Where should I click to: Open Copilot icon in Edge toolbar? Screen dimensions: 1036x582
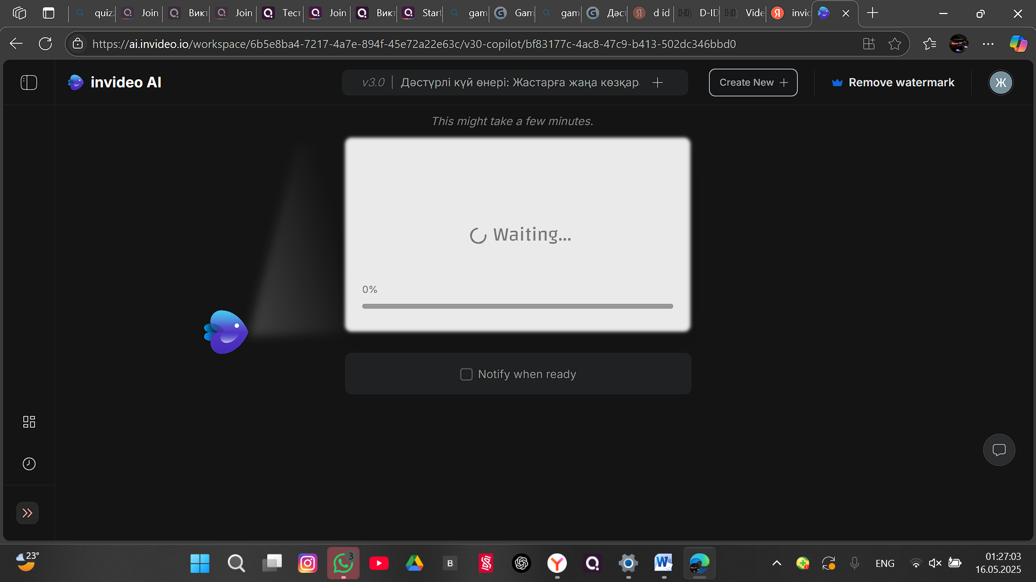pyautogui.click(x=1018, y=44)
